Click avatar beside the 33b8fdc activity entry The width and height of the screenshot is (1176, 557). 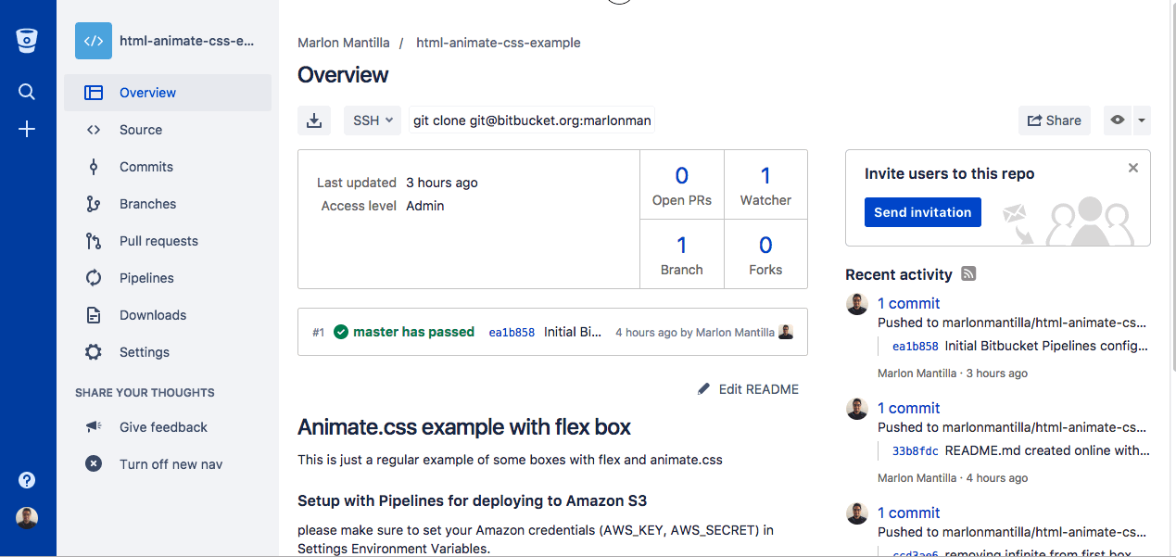click(857, 410)
